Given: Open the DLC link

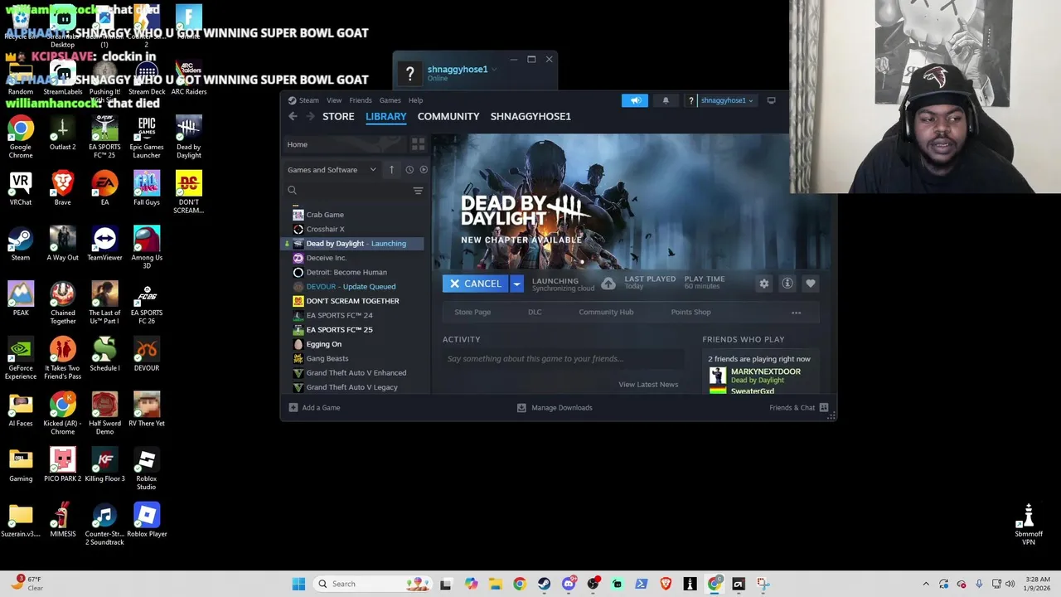Looking at the screenshot, I should coord(535,313).
